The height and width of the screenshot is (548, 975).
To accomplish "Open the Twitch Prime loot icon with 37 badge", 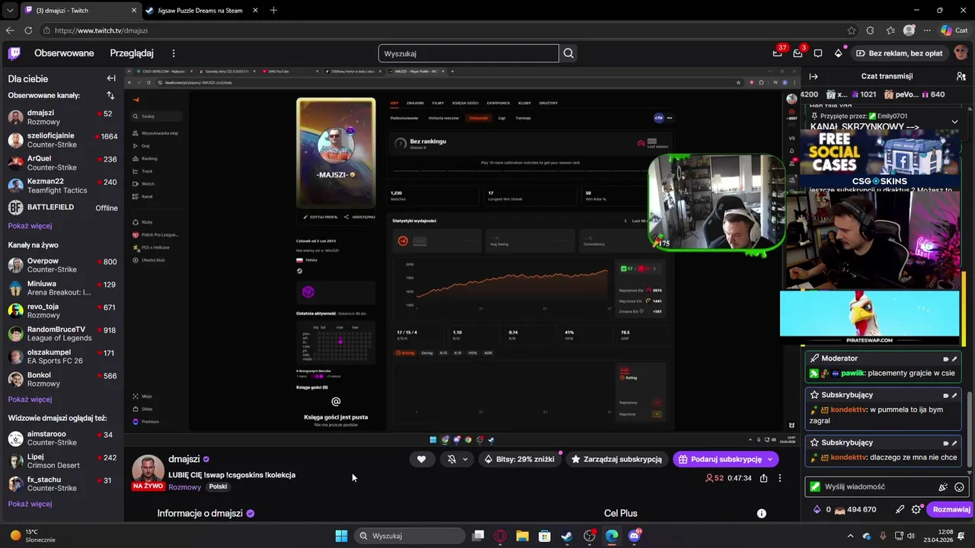I will coord(778,53).
